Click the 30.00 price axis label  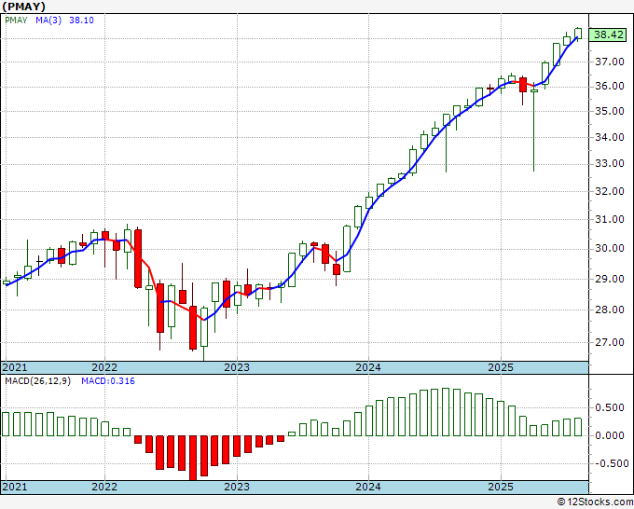coord(610,248)
